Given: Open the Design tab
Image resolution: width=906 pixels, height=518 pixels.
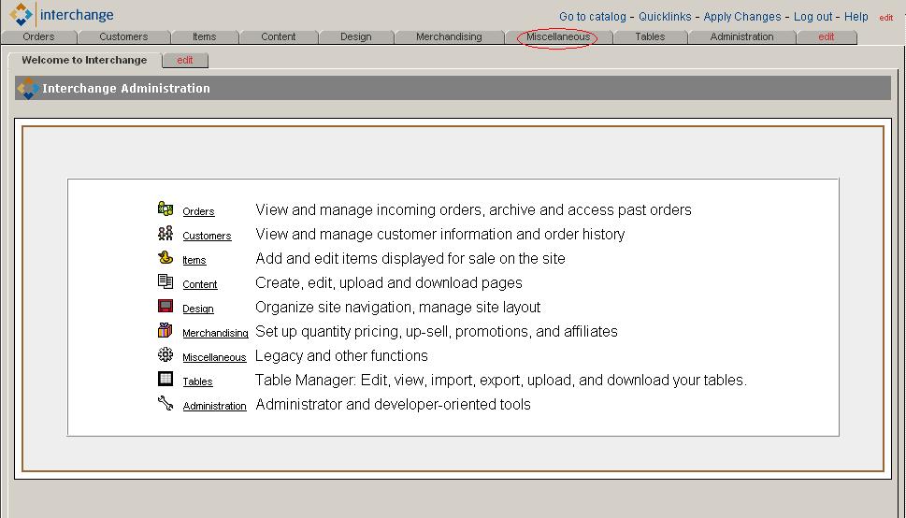Looking at the screenshot, I should coord(356,37).
